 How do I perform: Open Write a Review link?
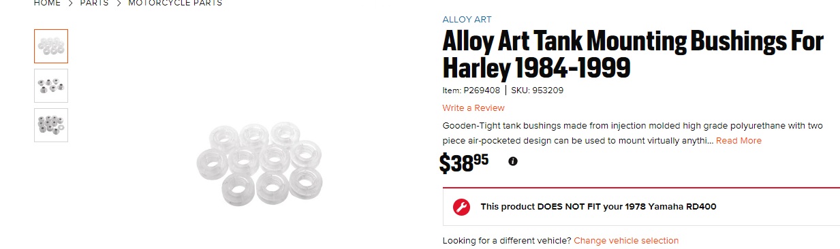coord(473,108)
